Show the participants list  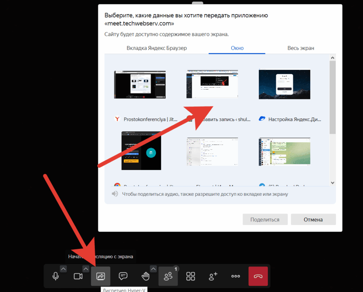coord(168,276)
